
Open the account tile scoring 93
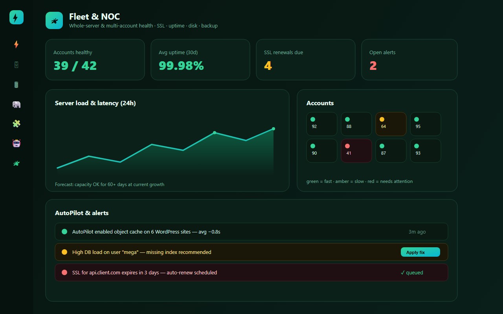click(x=426, y=151)
